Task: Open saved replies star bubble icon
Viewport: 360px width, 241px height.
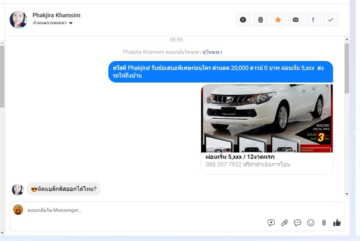Action: (x=271, y=223)
